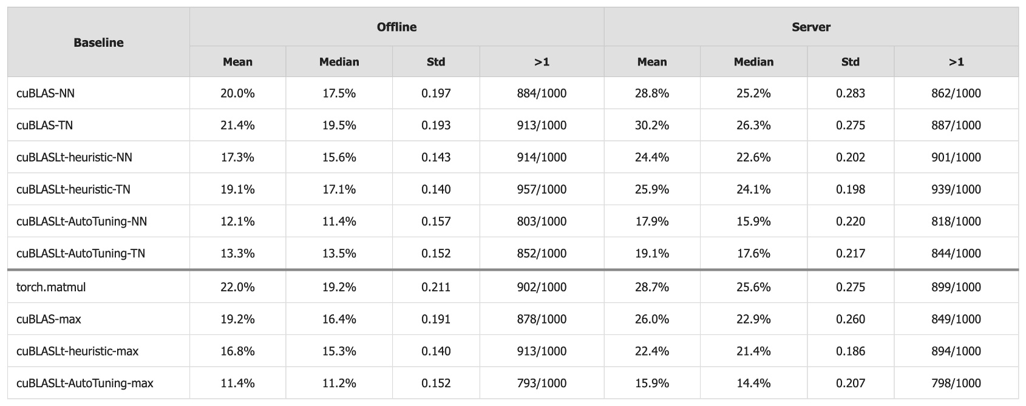Select the cuBLASLt-AutoTuning-max row label
1026x406 pixels.
pyautogui.click(x=85, y=384)
